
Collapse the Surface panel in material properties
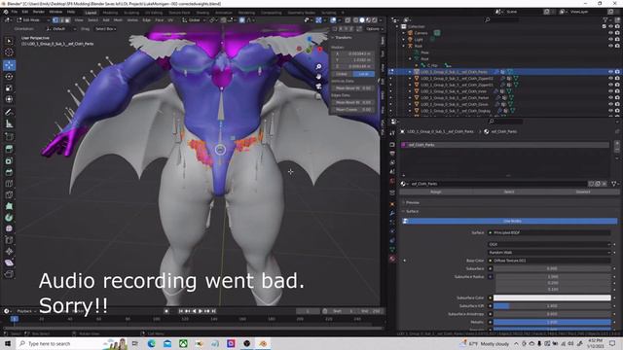404,211
